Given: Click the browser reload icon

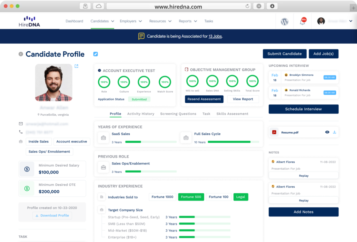Looking at the screenshot, I should (x=247, y=6).
